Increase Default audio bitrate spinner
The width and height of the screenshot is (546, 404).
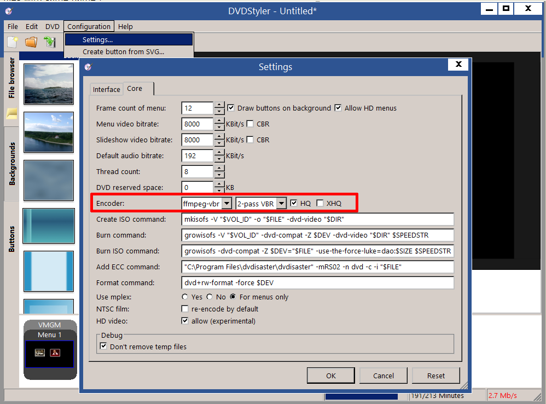pos(219,153)
